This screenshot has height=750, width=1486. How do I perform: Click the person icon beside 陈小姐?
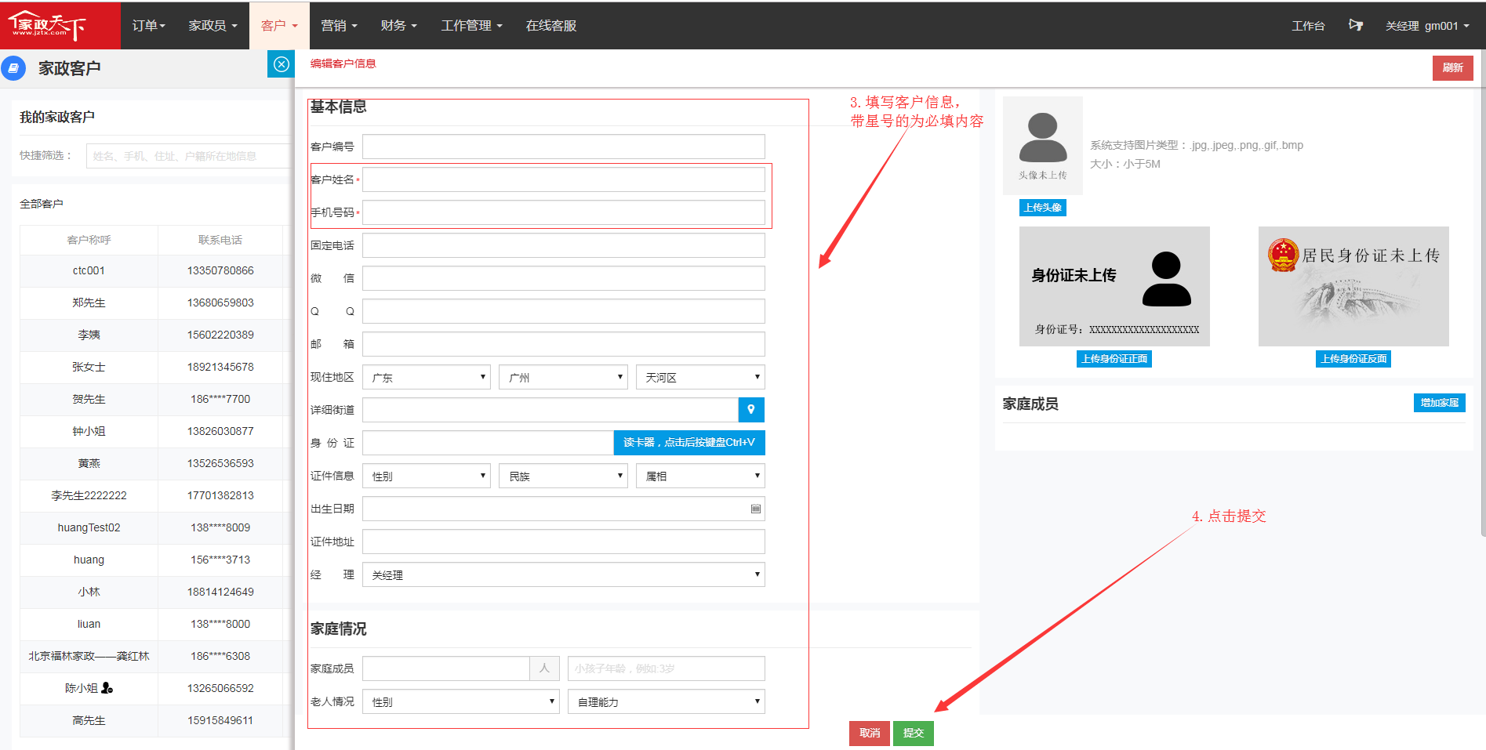coord(107,688)
